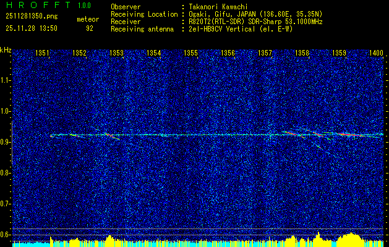Click the timestamp 25.11.28 13:50
The height and width of the screenshot is (247, 389).
pos(32,28)
